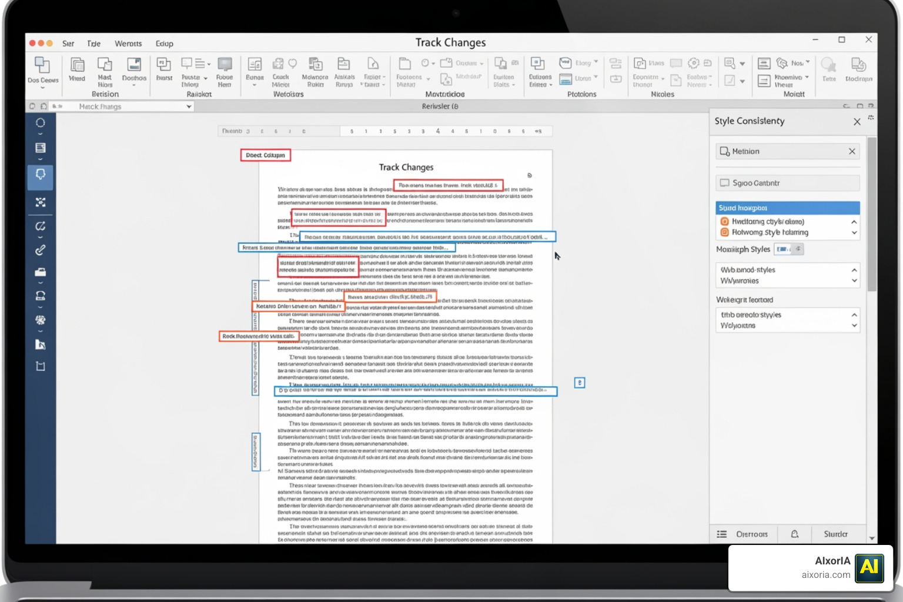
Task: Open the Fhowniivo Vheiar dropdown
Action: click(x=807, y=77)
